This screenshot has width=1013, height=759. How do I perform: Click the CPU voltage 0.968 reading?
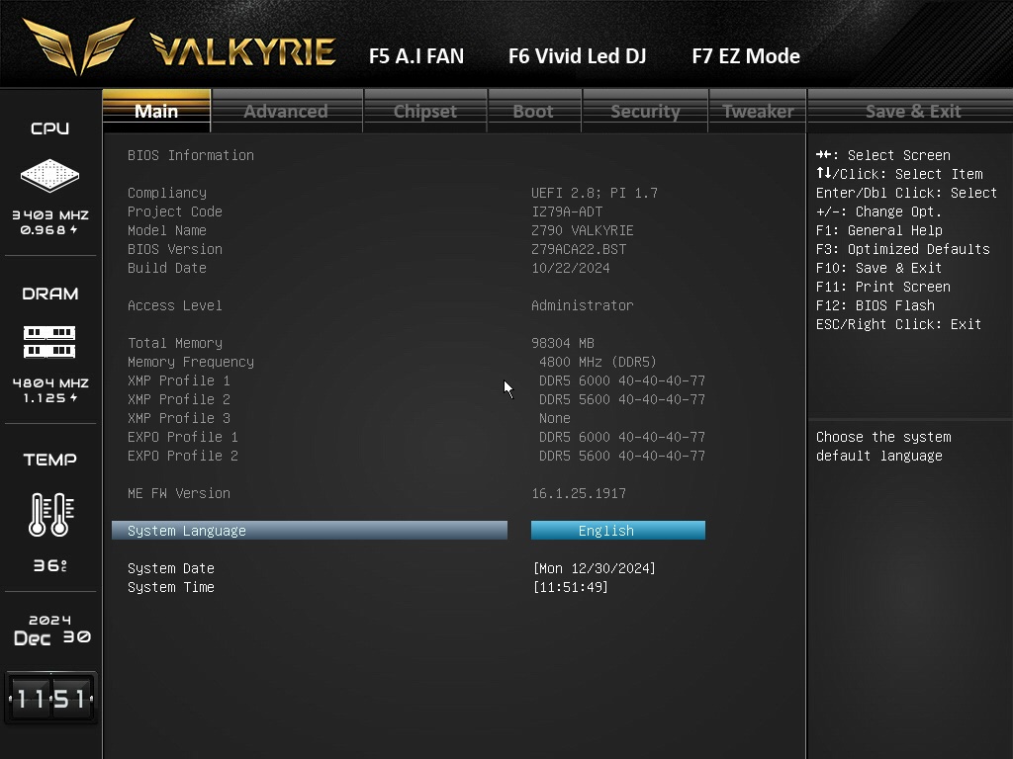tap(49, 229)
